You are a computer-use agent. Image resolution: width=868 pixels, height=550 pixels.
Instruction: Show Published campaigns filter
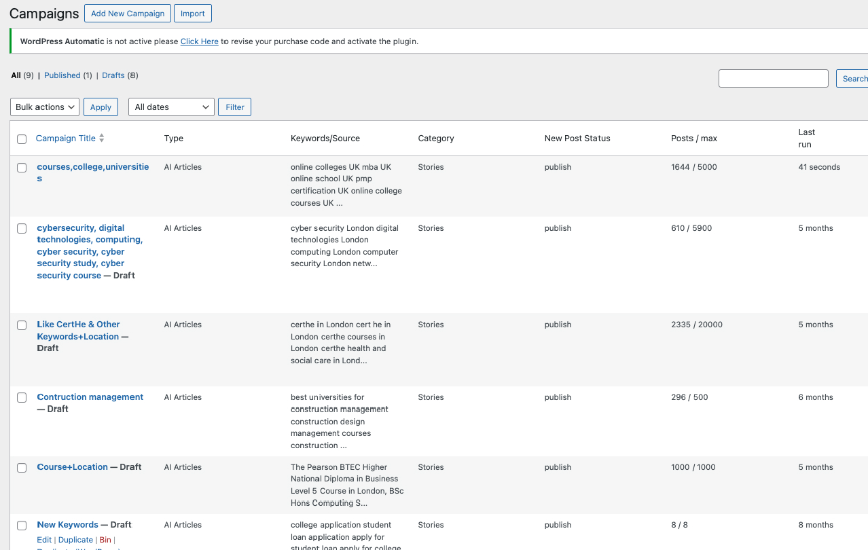62,75
